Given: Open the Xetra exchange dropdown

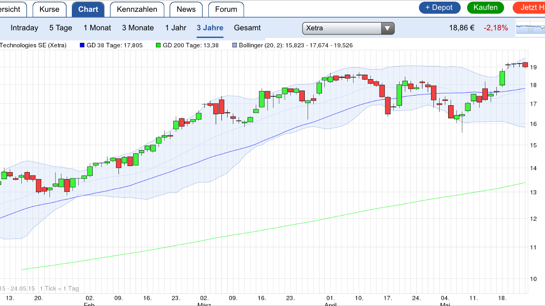Looking at the screenshot, I should click(347, 28).
